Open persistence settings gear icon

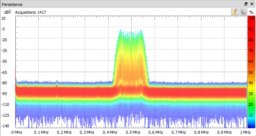click(x=243, y=12)
